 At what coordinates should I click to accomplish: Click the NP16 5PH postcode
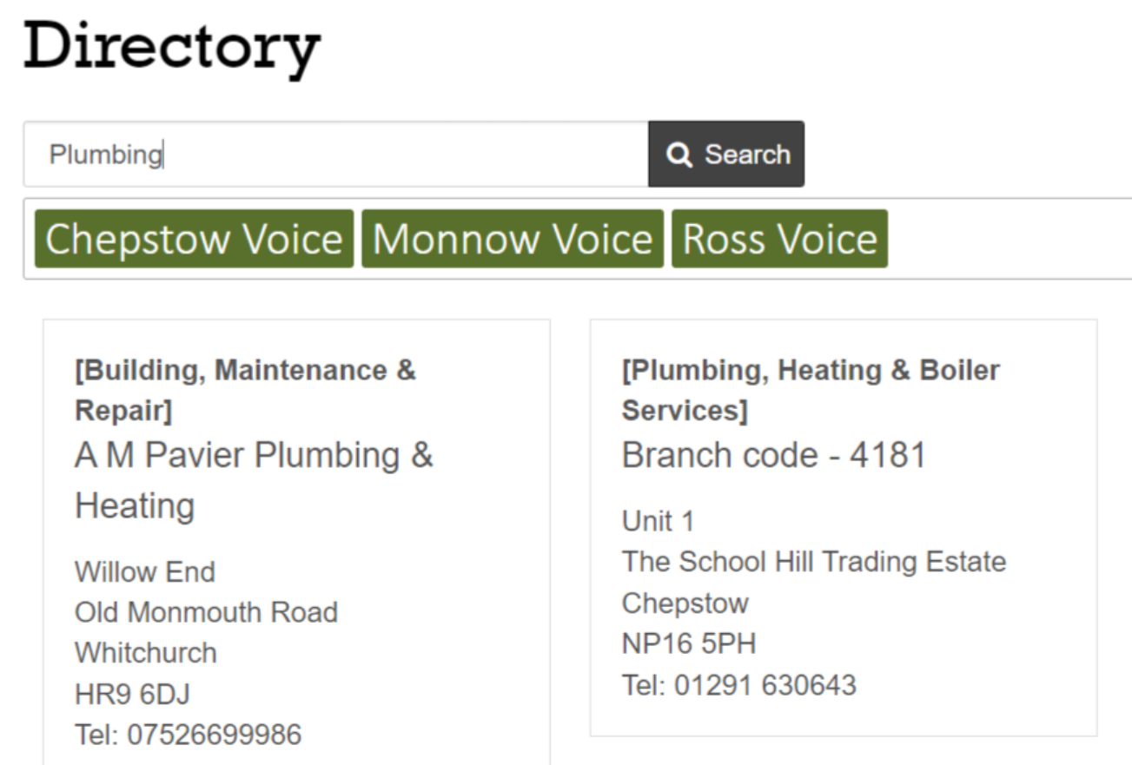coord(689,644)
